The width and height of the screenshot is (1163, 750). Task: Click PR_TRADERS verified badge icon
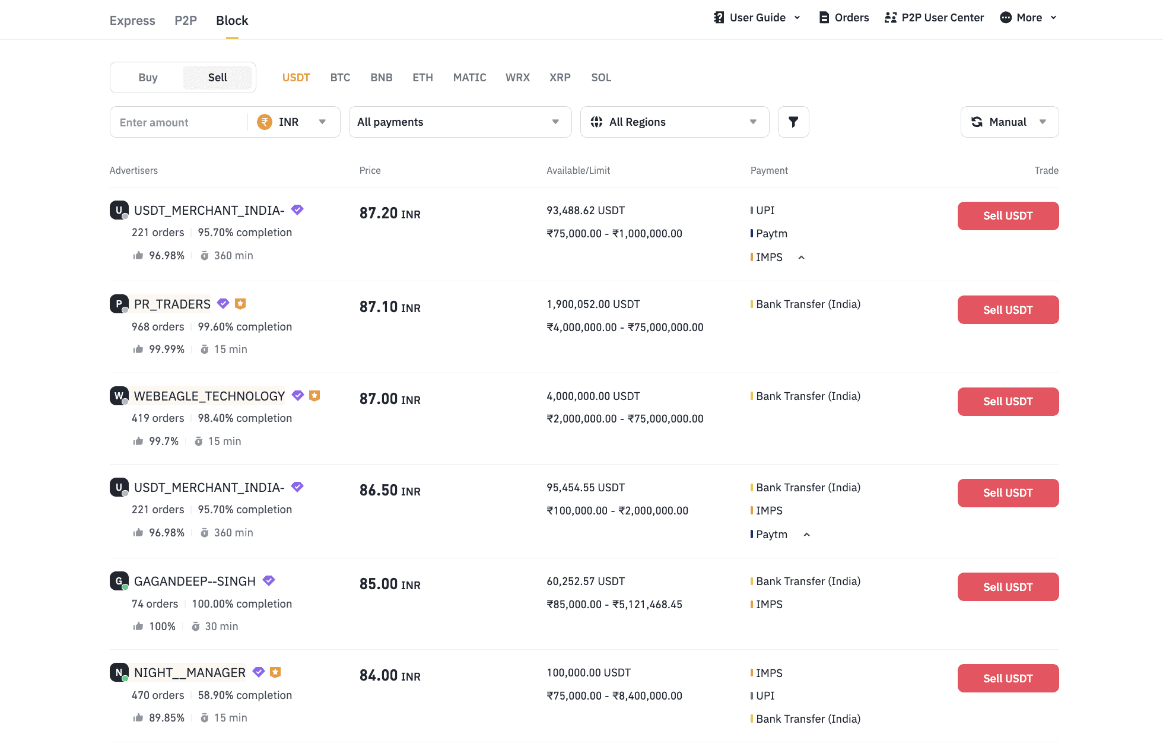(x=223, y=304)
